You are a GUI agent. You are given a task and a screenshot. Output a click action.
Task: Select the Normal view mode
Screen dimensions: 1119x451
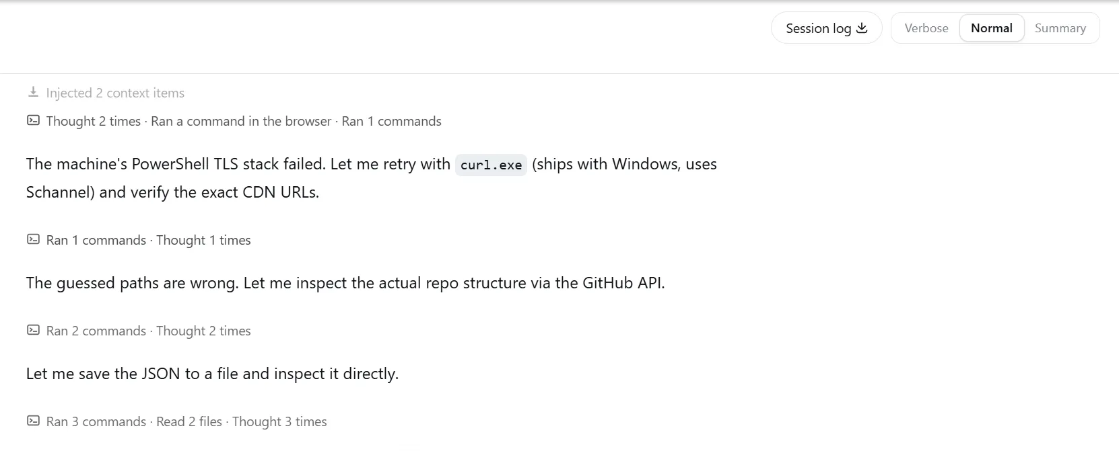pos(992,28)
